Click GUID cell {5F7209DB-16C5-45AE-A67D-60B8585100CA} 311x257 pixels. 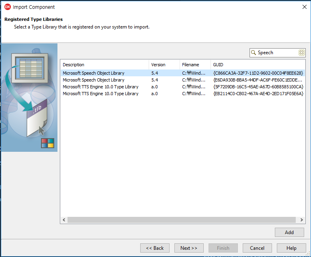click(x=258, y=87)
